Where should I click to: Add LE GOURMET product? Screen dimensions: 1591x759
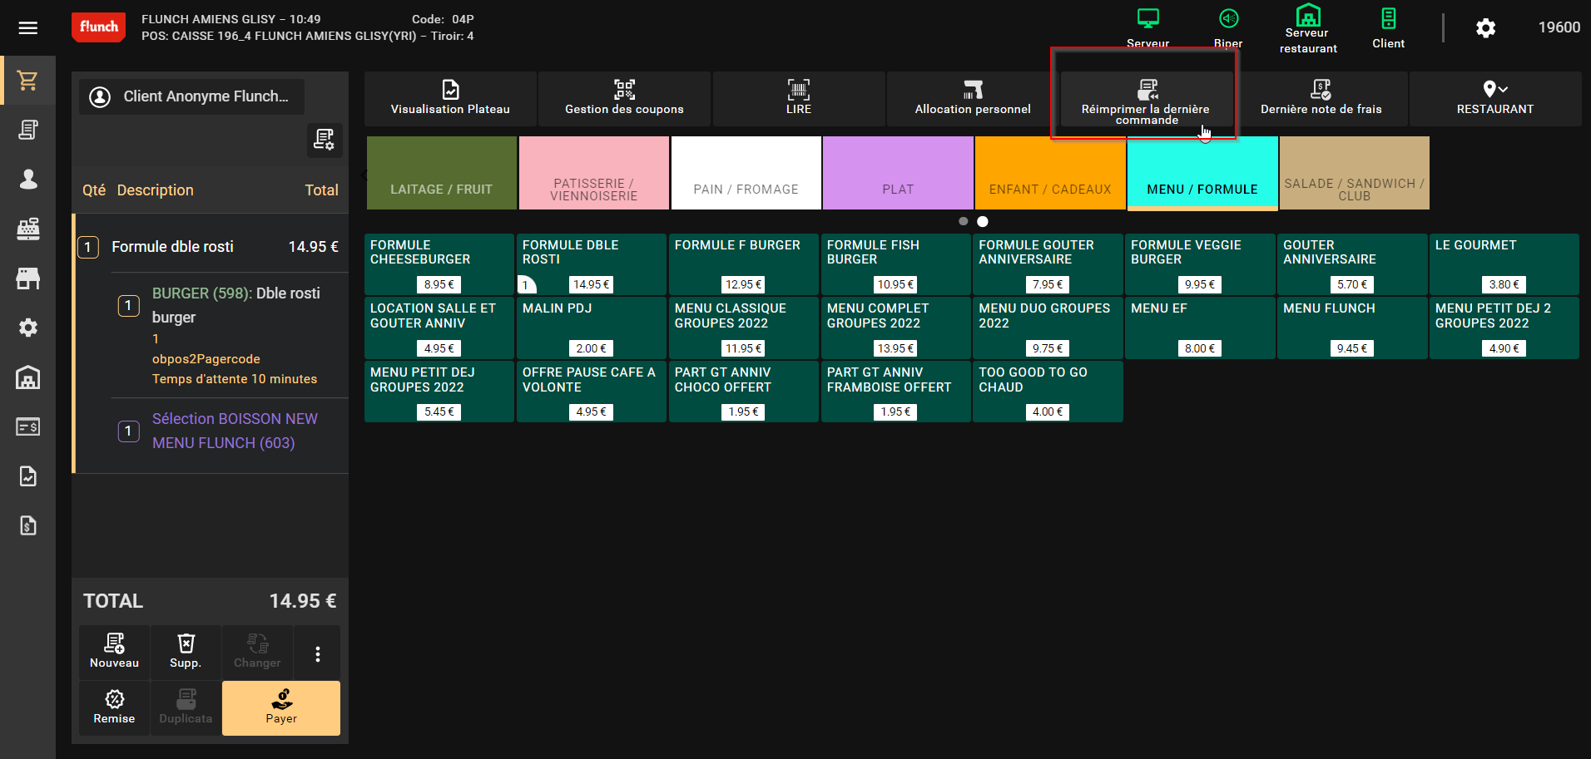click(1504, 264)
